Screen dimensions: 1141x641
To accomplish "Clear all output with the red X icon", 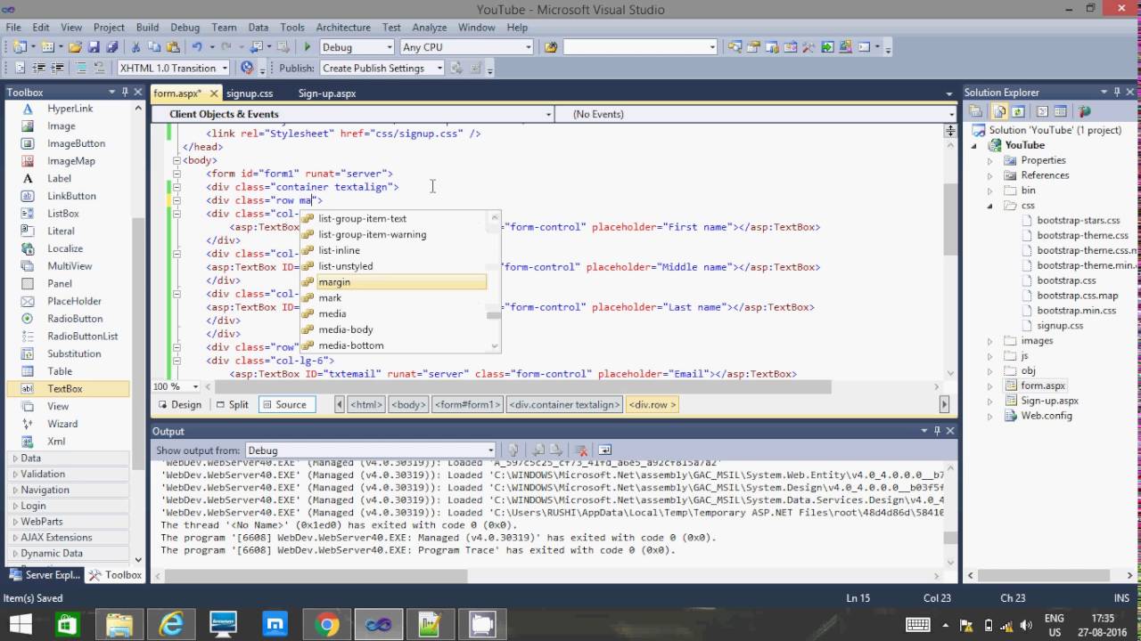I will pos(581,450).
